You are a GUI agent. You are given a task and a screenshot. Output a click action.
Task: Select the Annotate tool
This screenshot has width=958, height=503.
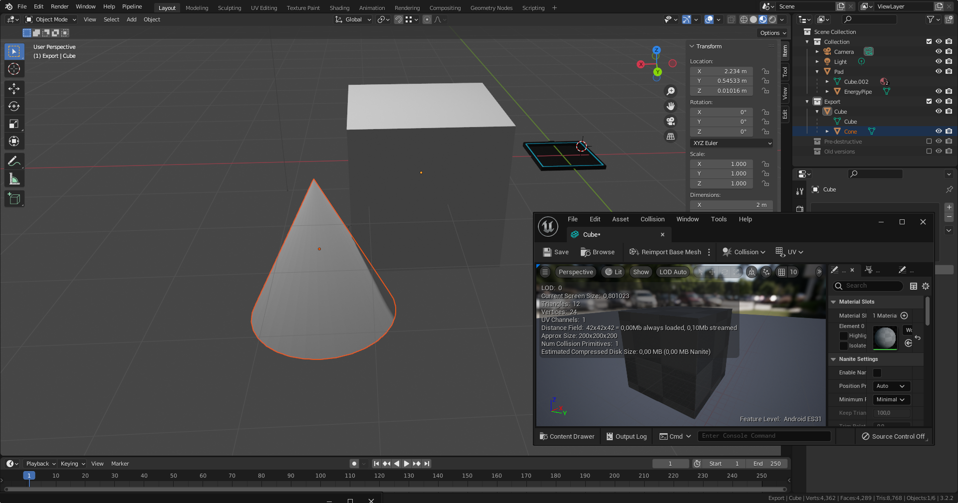pos(14,161)
